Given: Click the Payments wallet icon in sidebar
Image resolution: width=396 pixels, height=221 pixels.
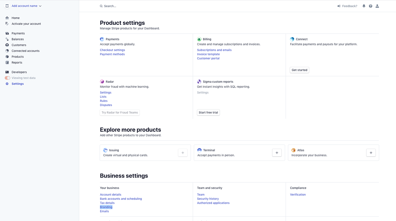Looking at the screenshot, I should (7, 33).
